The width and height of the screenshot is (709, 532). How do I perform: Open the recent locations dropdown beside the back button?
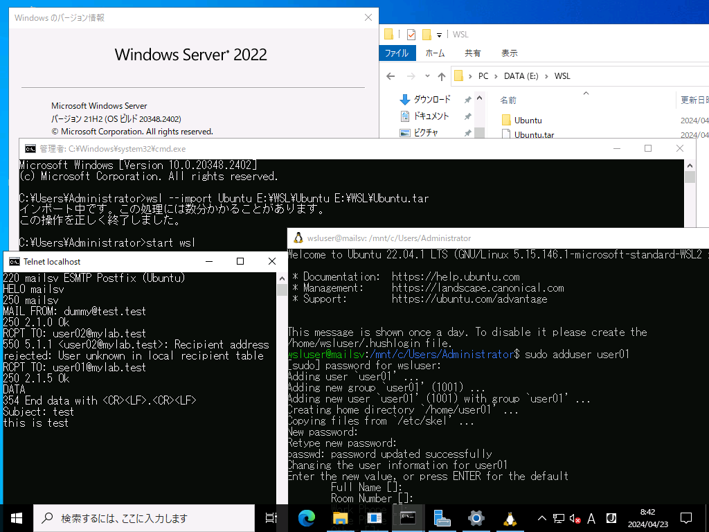[x=426, y=76]
